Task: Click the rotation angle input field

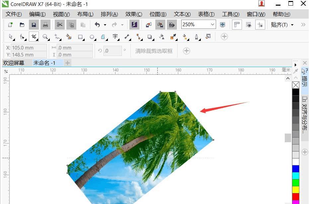Action: point(112,51)
